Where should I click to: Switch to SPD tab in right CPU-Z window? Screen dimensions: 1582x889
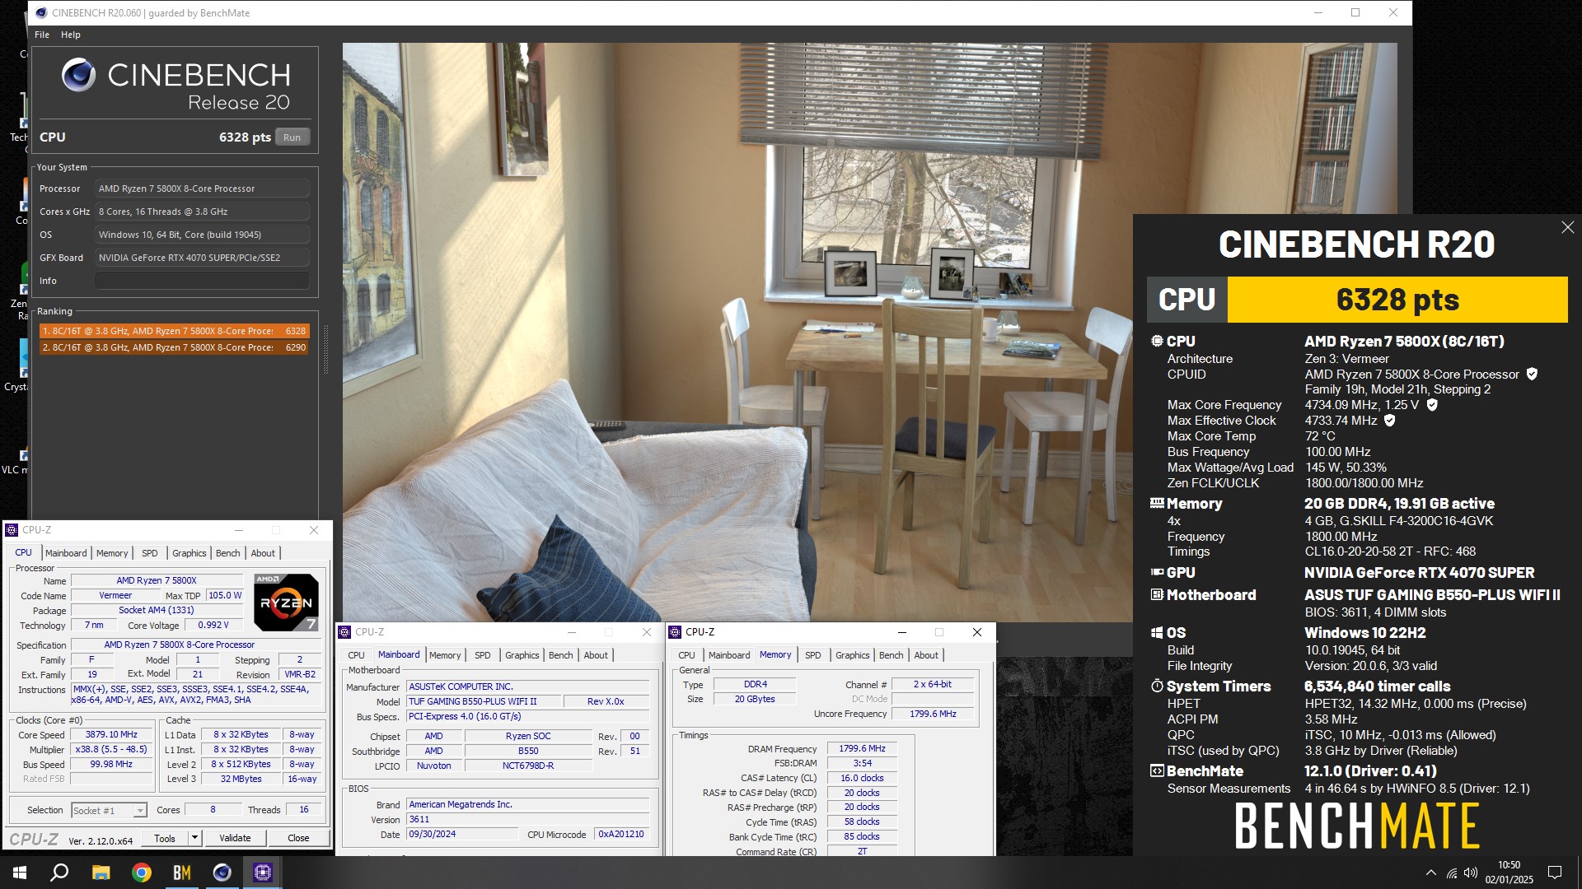coord(813,655)
